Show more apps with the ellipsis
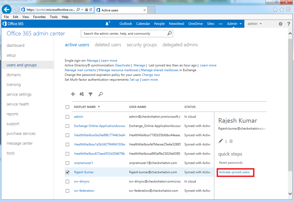294x201 pixels. 220,24
